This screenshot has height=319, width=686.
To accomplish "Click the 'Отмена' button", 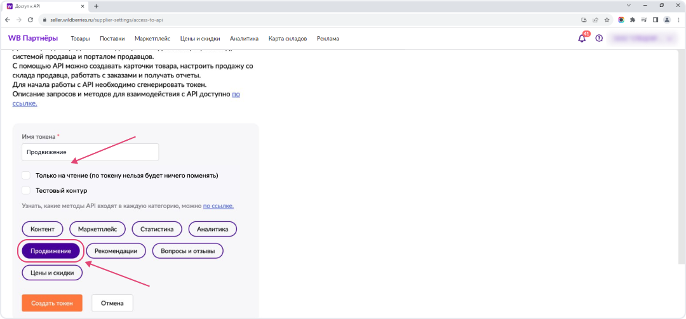I will [x=112, y=303].
